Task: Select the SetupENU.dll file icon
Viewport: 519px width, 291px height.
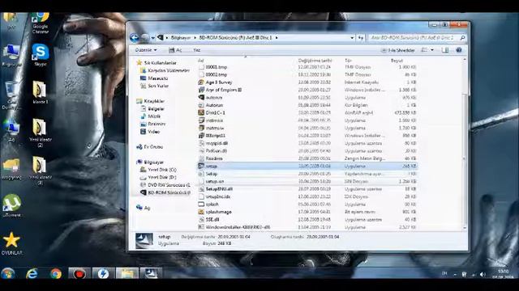Action: (201, 189)
